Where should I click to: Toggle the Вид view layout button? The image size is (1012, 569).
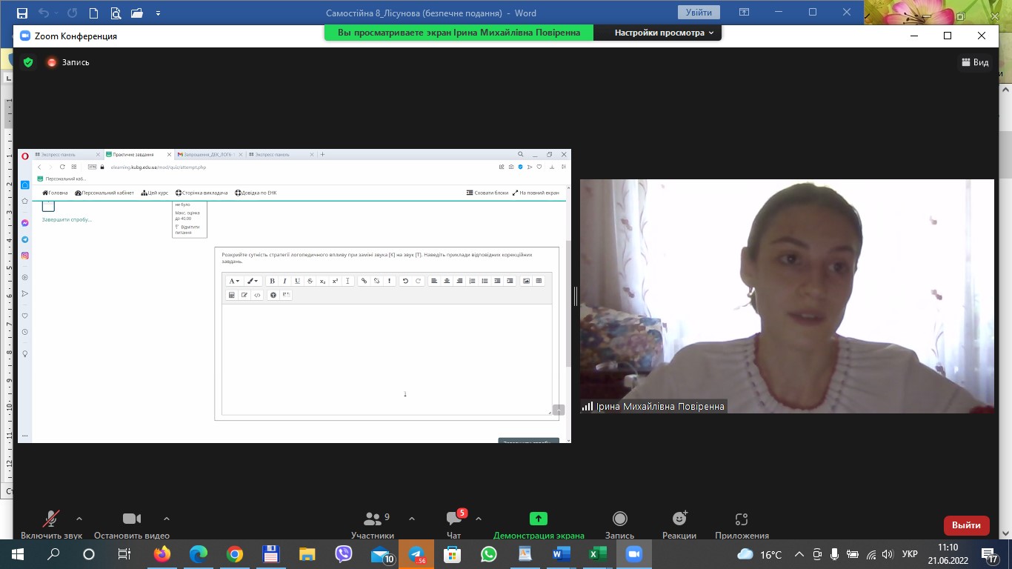975,62
